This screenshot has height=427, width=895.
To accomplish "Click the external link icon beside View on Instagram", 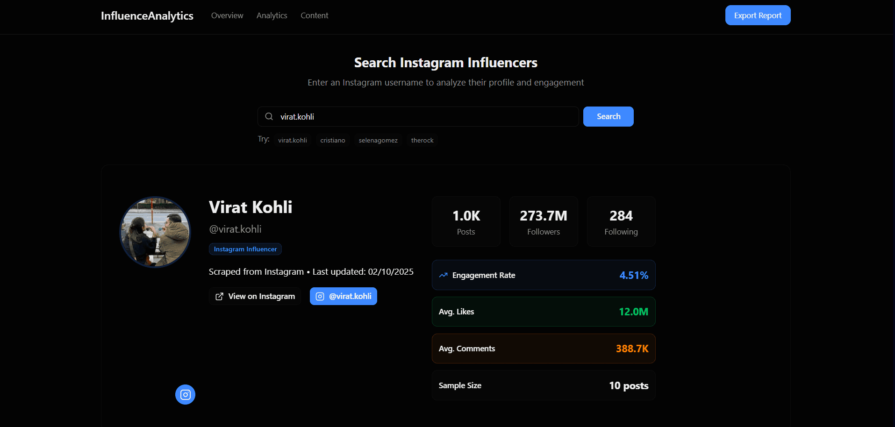I will pyautogui.click(x=219, y=297).
